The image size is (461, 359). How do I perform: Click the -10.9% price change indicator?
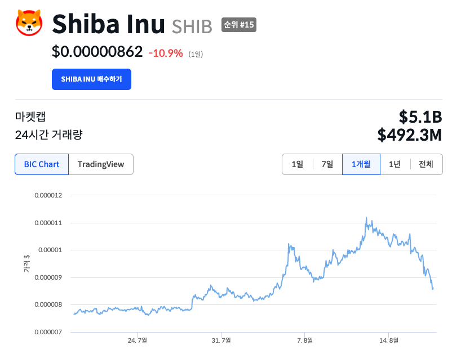pyautogui.click(x=166, y=53)
